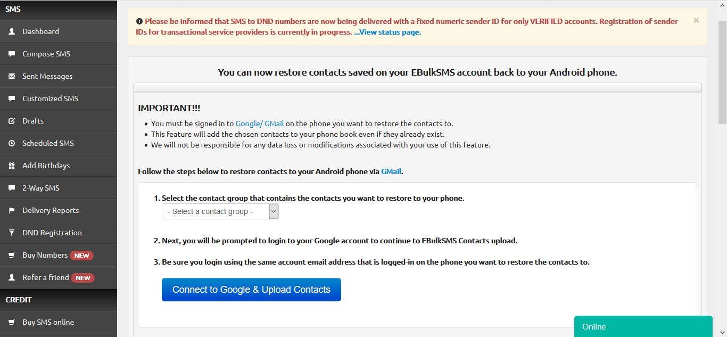
Task: Dismiss the DND notice with the X
Action: coord(696,20)
